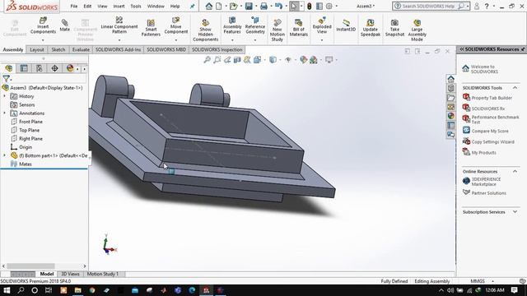Open Copy Settings Wizard link
The image size is (527, 296).
point(492,141)
